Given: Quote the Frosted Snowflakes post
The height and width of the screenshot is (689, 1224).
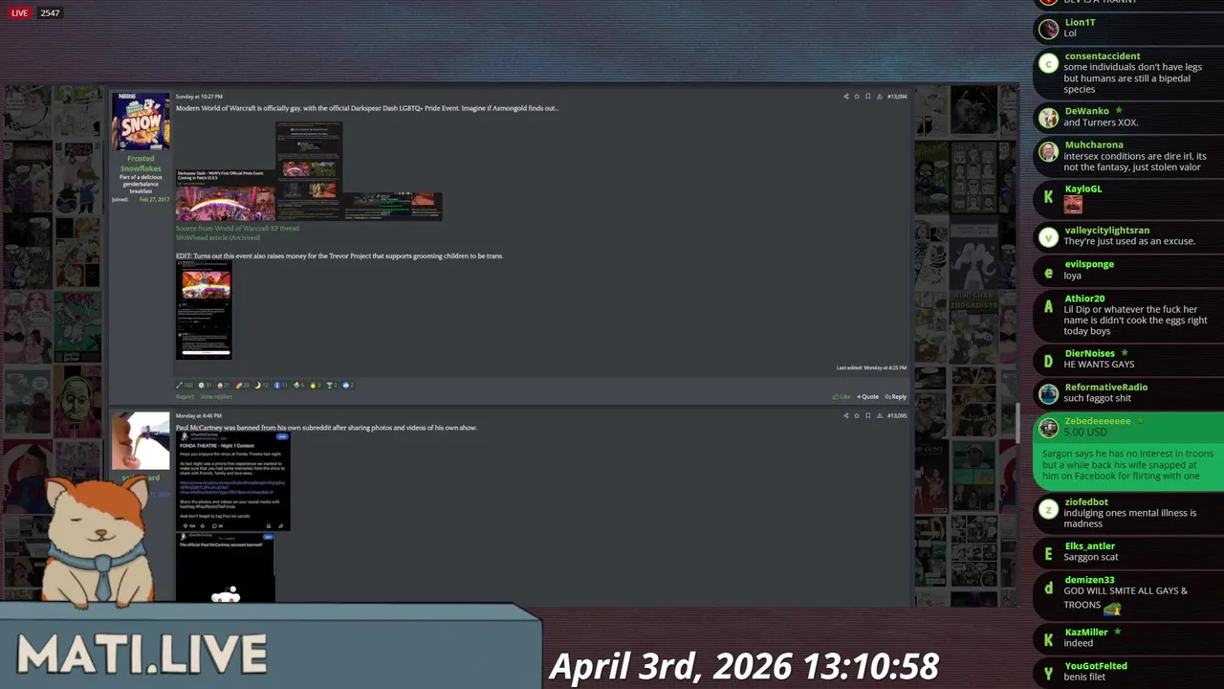Looking at the screenshot, I should click(867, 396).
